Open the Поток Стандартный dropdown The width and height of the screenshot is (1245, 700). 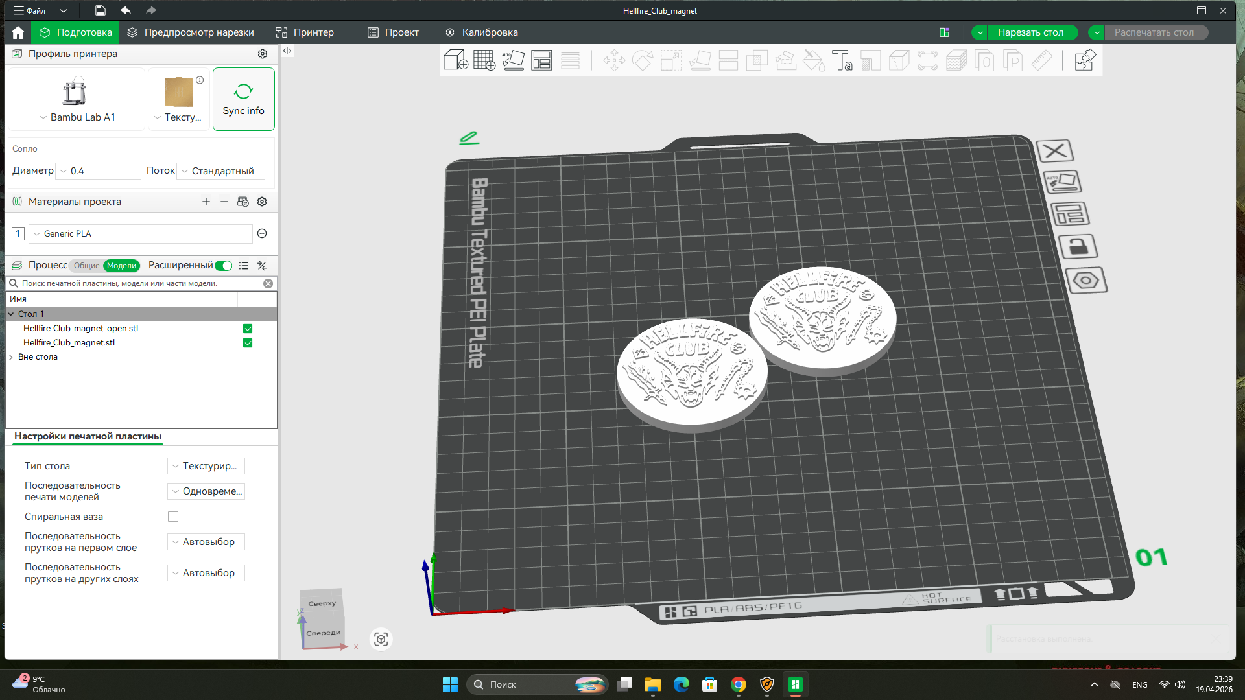coord(221,171)
